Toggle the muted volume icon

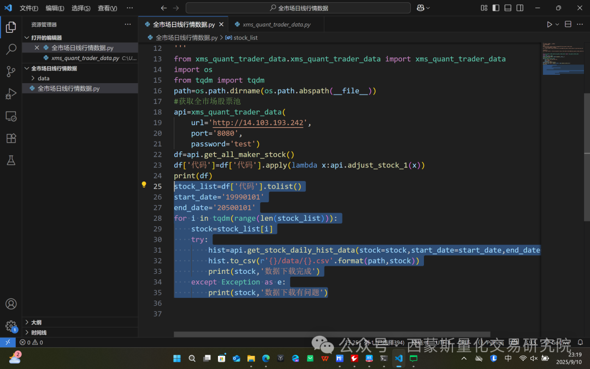tap(534, 358)
